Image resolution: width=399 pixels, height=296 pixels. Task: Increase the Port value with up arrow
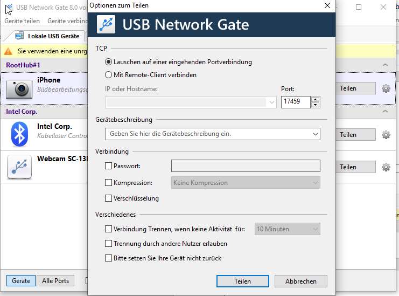click(316, 99)
